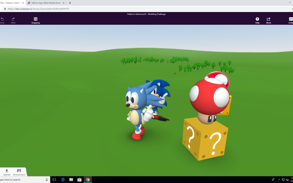Click the network icon in system tray

(283, 180)
